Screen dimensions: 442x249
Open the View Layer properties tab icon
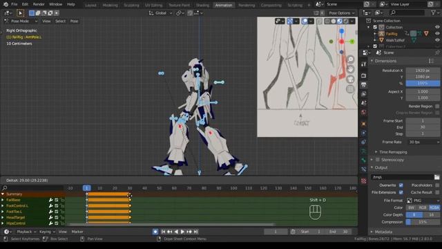(x=364, y=94)
